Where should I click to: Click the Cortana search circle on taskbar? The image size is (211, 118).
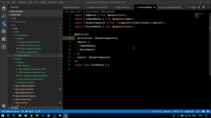pos(8,115)
